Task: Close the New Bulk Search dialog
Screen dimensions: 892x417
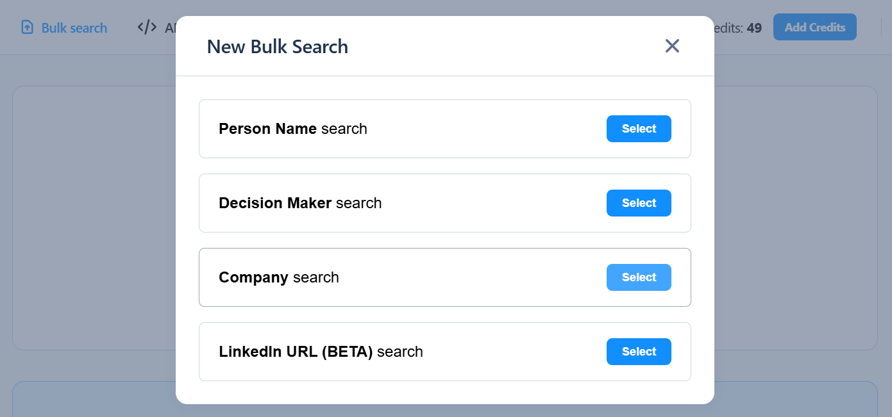Action: point(671,46)
